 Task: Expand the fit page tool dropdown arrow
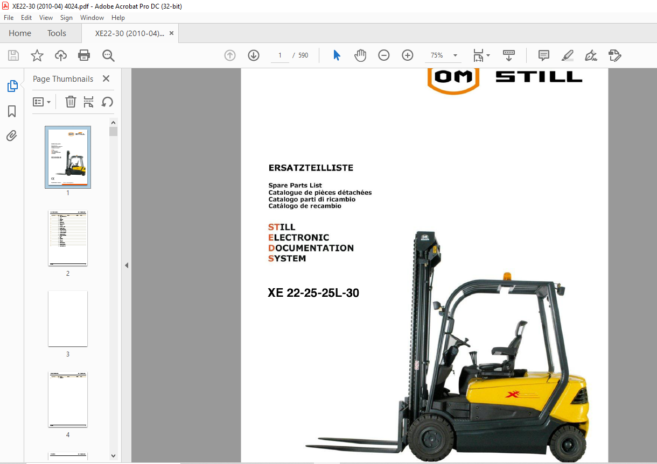[488, 55]
